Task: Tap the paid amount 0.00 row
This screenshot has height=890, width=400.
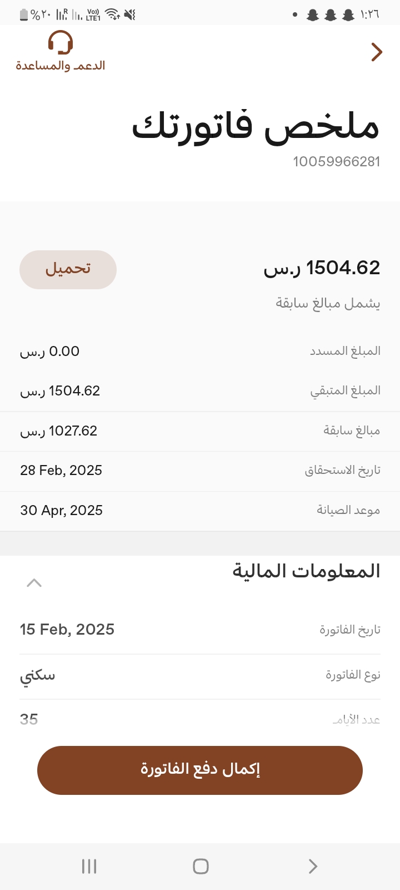Action: [x=200, y=352]
